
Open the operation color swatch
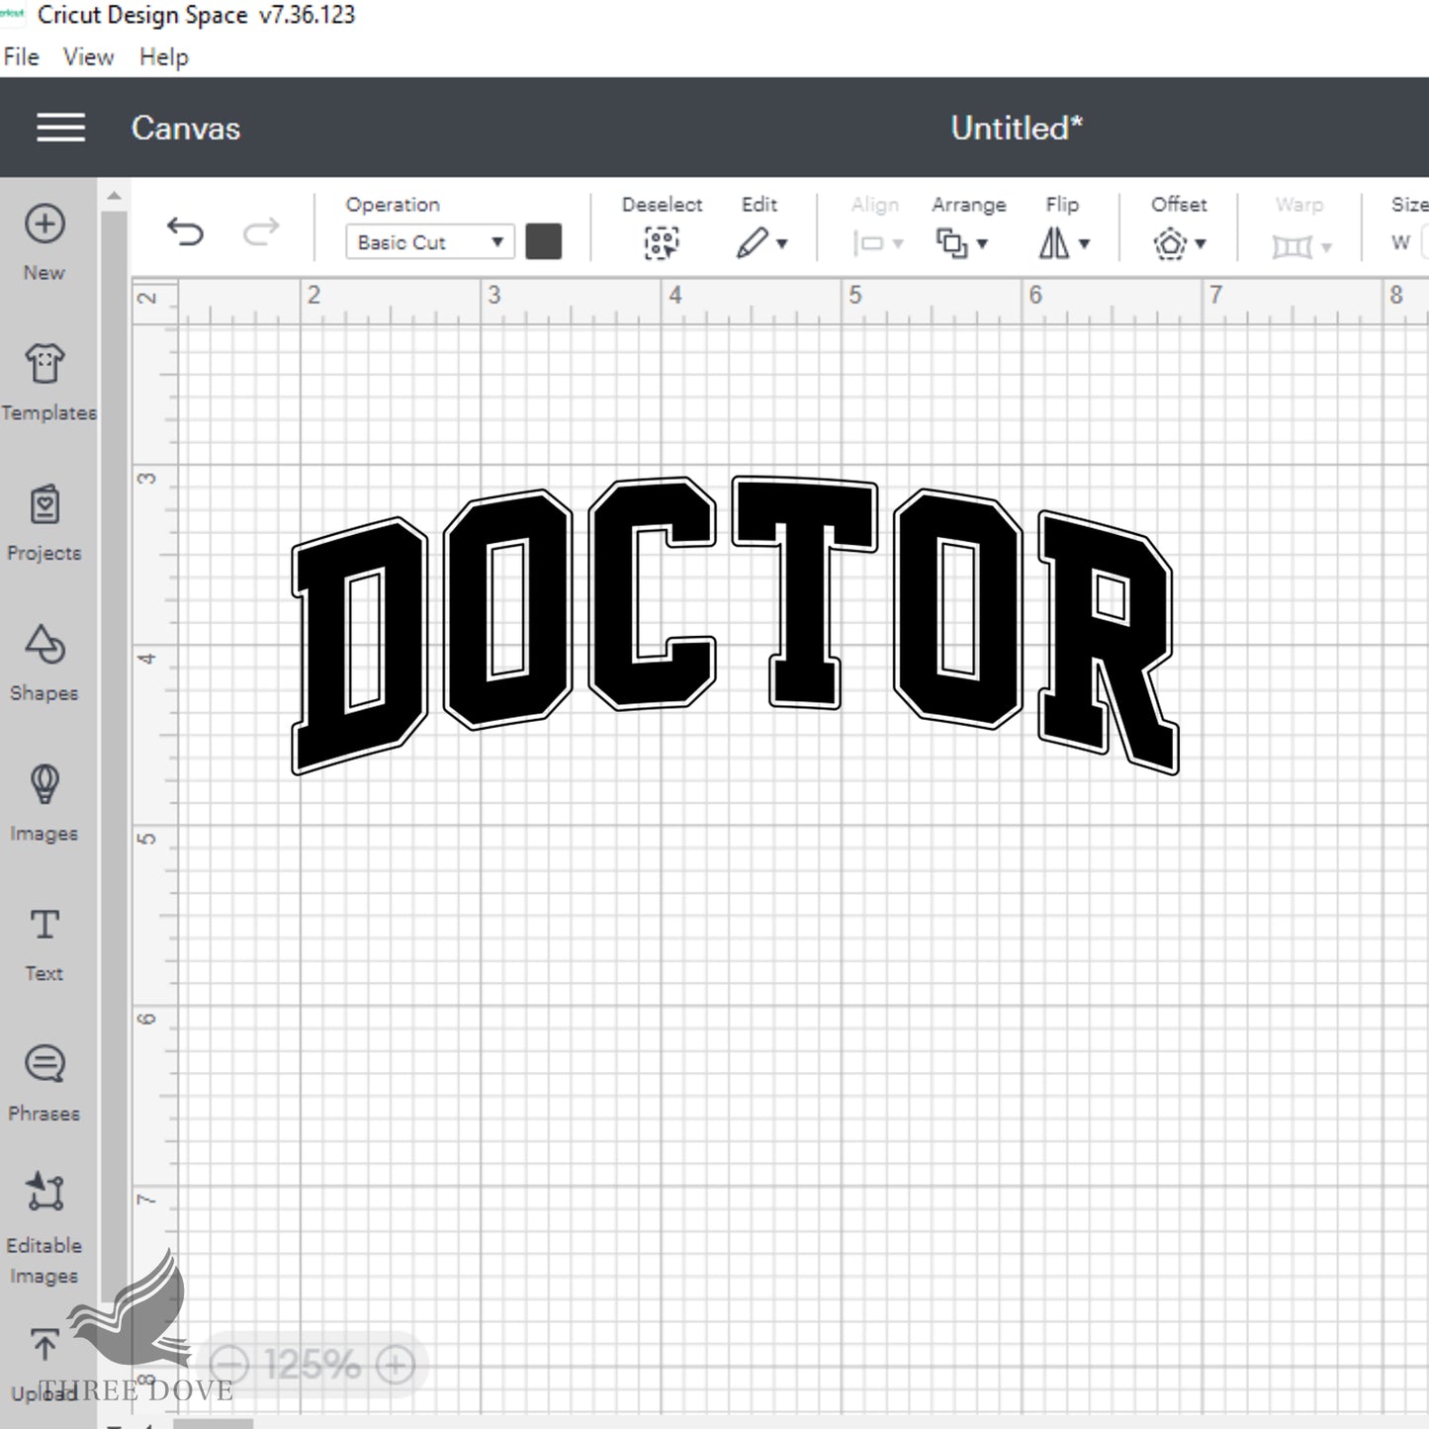click(543, 242)
